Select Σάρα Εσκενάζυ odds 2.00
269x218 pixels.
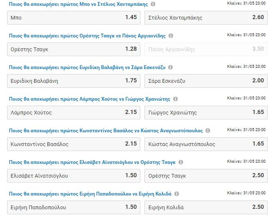point(208,81)
